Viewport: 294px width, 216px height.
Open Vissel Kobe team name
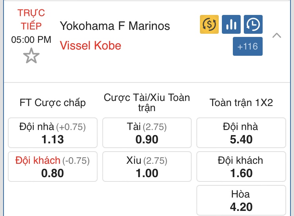pos(91,46)
